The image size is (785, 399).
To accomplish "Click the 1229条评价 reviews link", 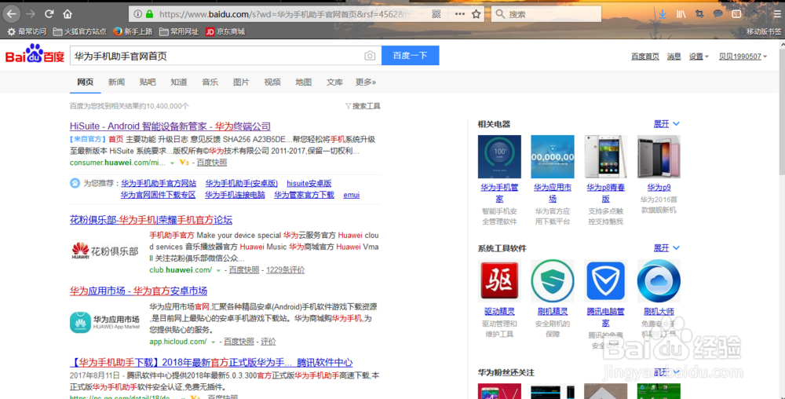I will pyautogui.click(x=286, y=270).
